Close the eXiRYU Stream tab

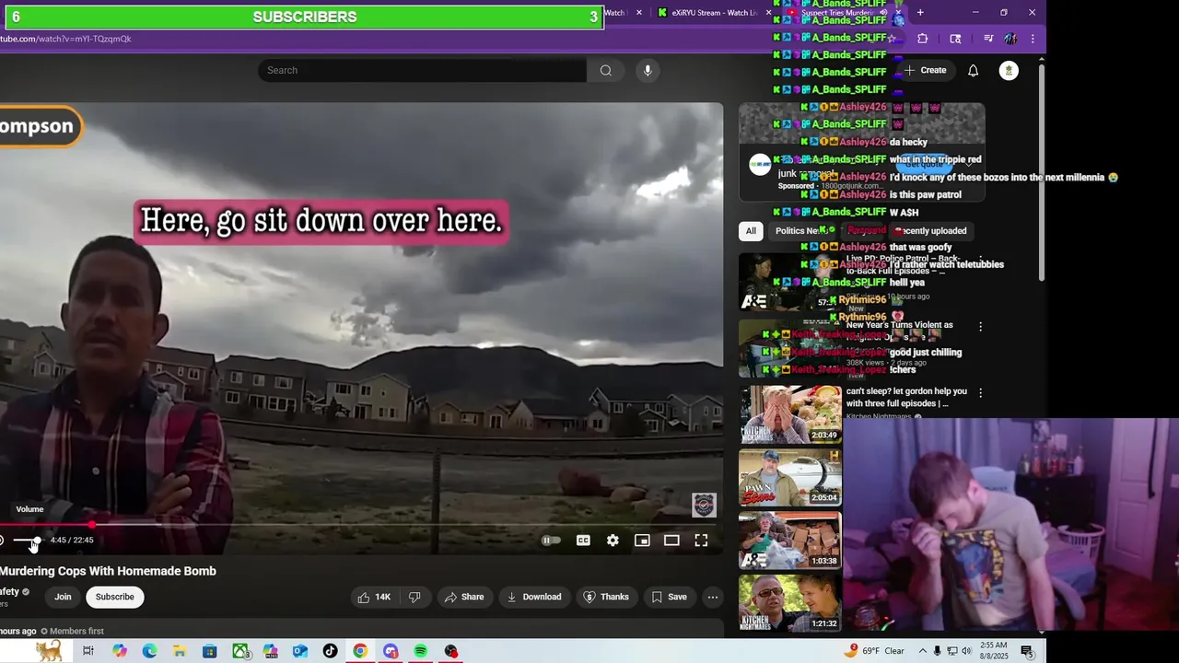point(768,13)
